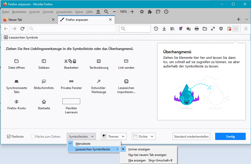Open the Ansicht menu
Viewport: 251px width, 164px height.
click(35, 12)
